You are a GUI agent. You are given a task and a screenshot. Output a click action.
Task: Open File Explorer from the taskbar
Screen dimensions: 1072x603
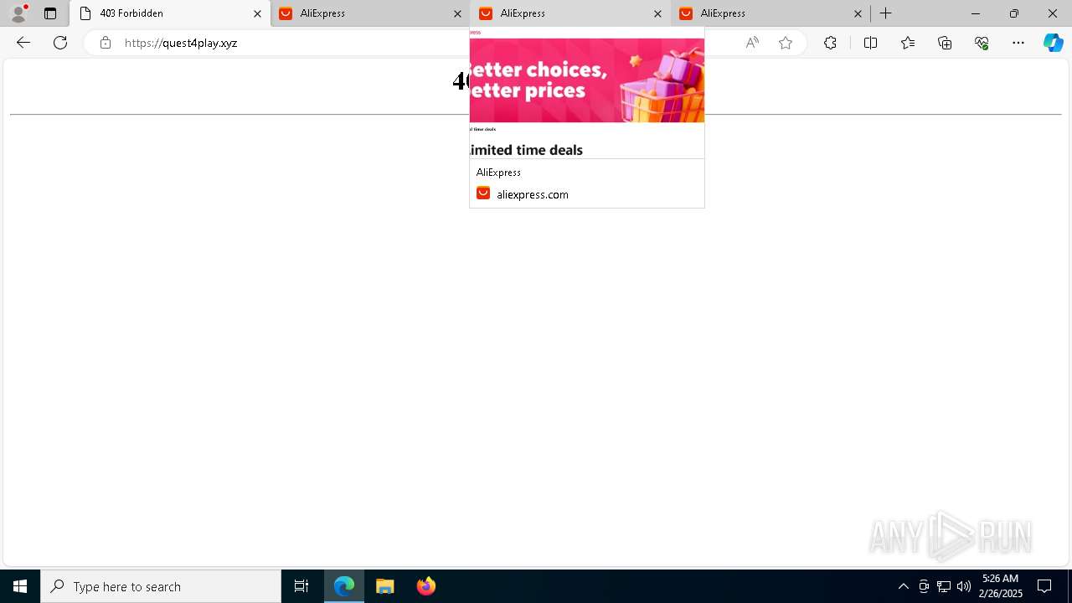(x=385, y=586)
